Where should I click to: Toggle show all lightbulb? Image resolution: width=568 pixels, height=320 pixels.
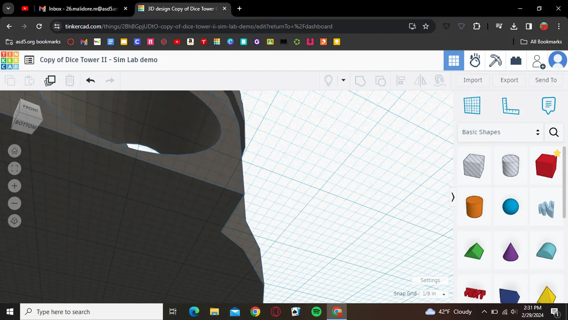click(328, 80)
